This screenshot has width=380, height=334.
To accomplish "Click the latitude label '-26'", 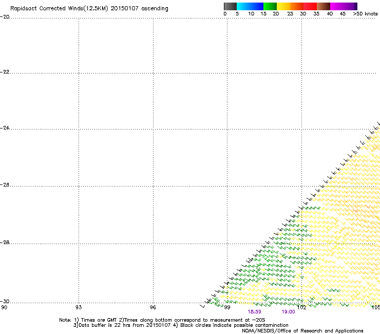I will pyautogui.click(x=5, y=185).
